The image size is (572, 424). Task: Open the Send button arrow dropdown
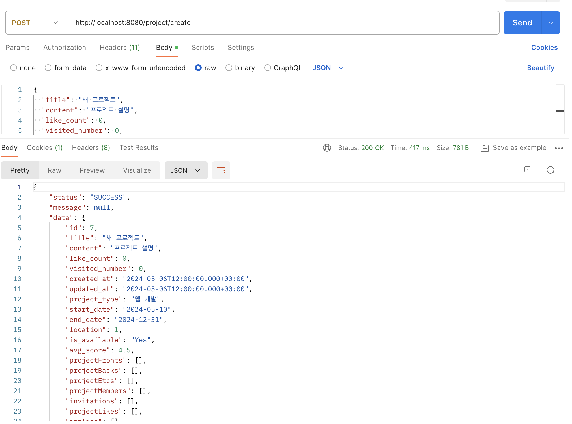click(551, 23)
